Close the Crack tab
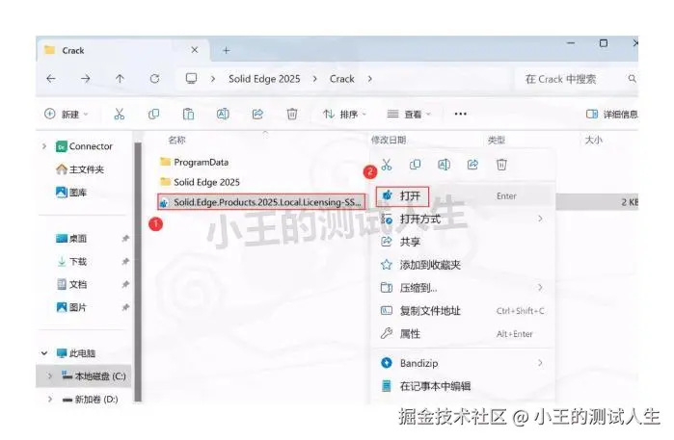Viewport: 674px width, 440px height. pos(194,50)
